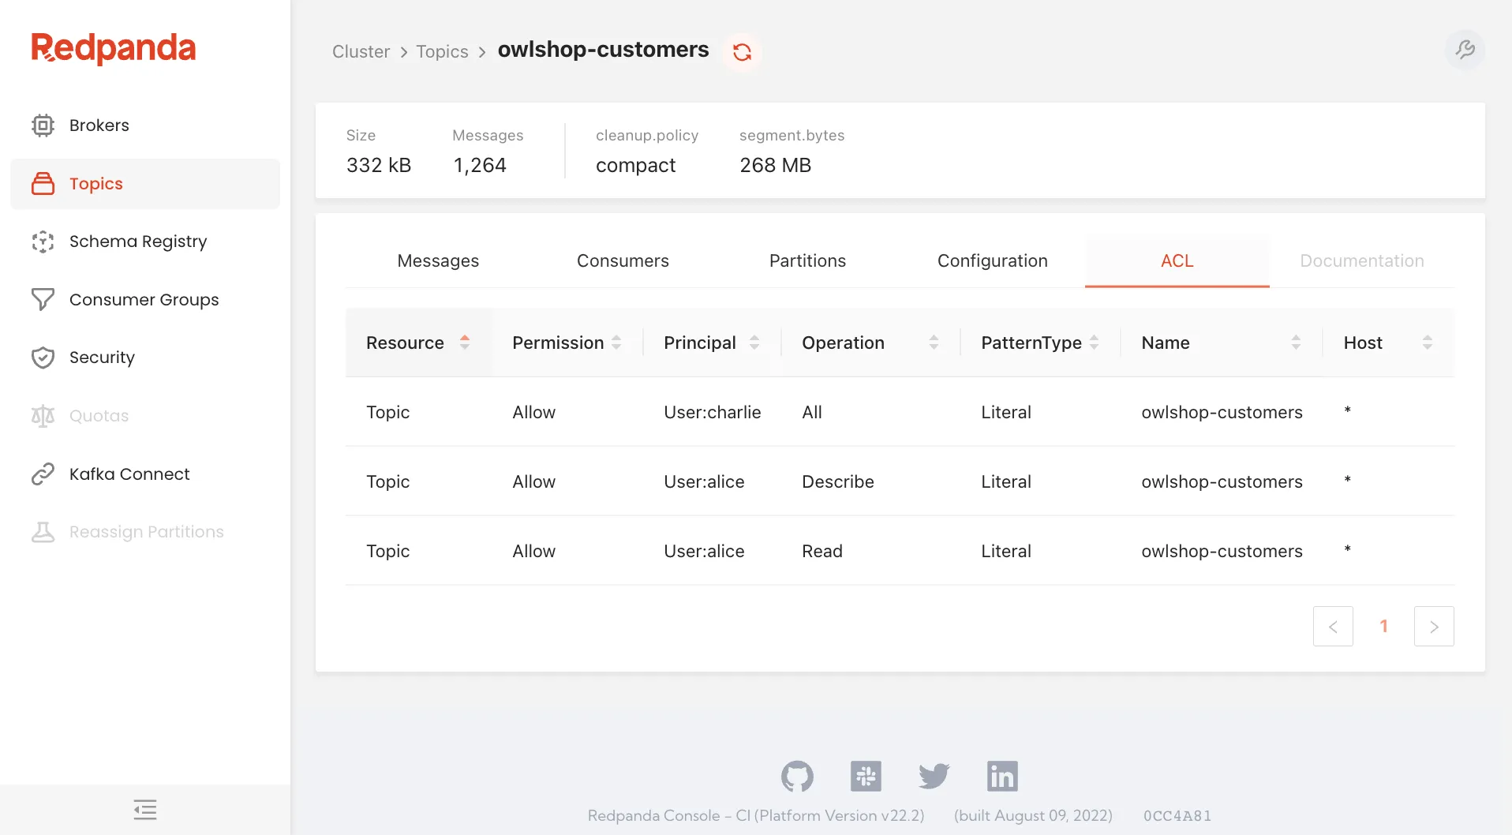Click the 268 MB segment.bytes value

775,166
